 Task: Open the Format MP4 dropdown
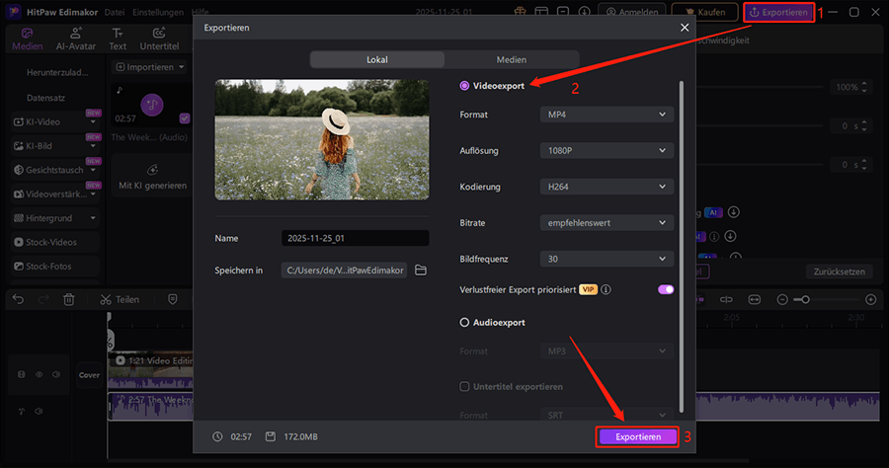(x=606, y=115)
